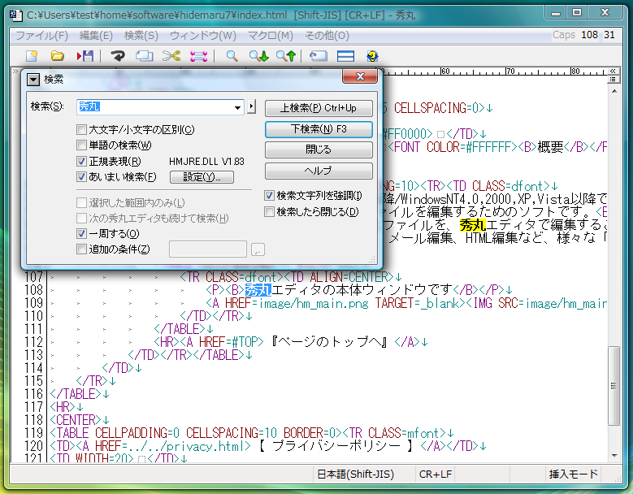Viewport: 633px width, 494px height.
Task: Click the Hidemaru application icon in title bar
Action: [15, 15]
